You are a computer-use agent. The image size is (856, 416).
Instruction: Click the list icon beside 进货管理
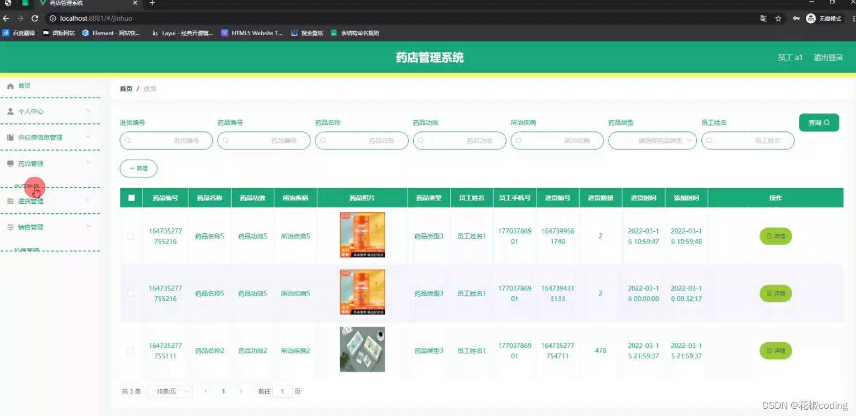[x=10, y=201]
